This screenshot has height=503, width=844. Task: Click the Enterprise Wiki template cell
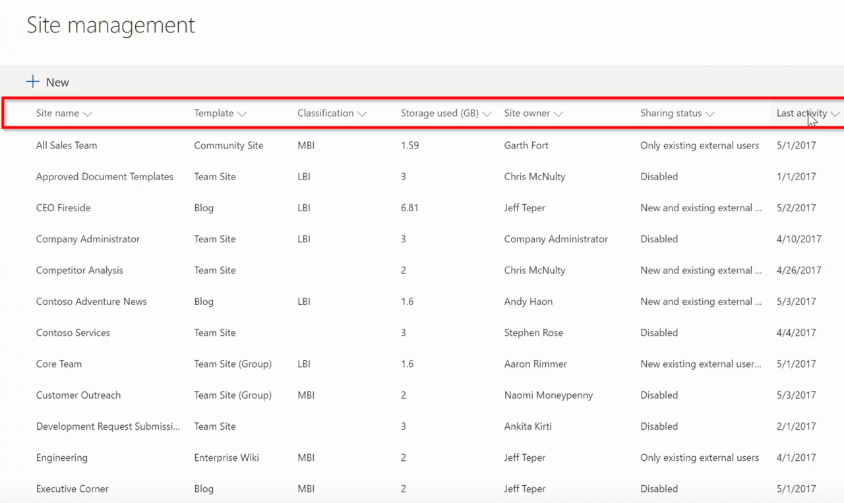point(227,457)
